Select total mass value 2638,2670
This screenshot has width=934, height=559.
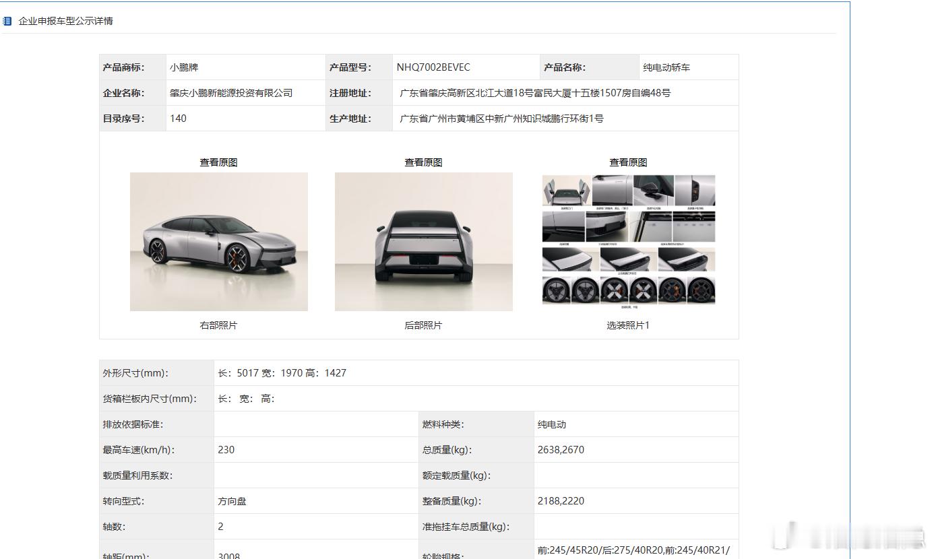point(561,450)
